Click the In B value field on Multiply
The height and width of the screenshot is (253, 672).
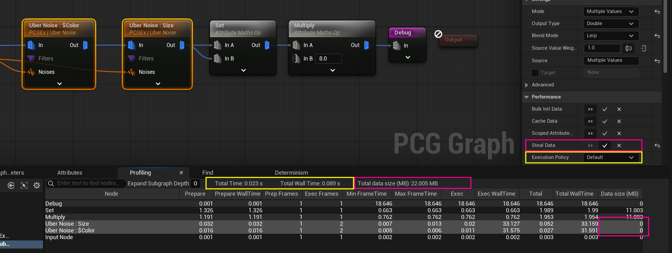[328, 59]
